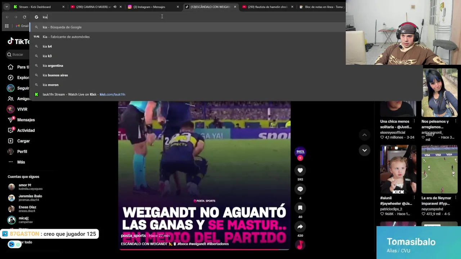Open posta_sports profile link on video
The image size is (461, 259).
[x=133, y=236]
